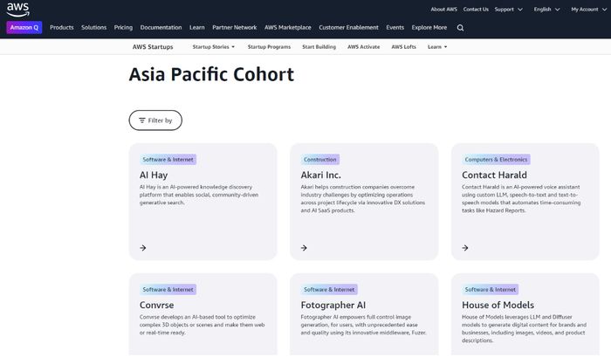
Task: Open the Events menu item
Action: (395, 28)
